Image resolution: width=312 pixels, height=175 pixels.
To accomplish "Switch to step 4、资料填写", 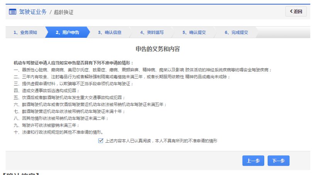I will [152, 32].
